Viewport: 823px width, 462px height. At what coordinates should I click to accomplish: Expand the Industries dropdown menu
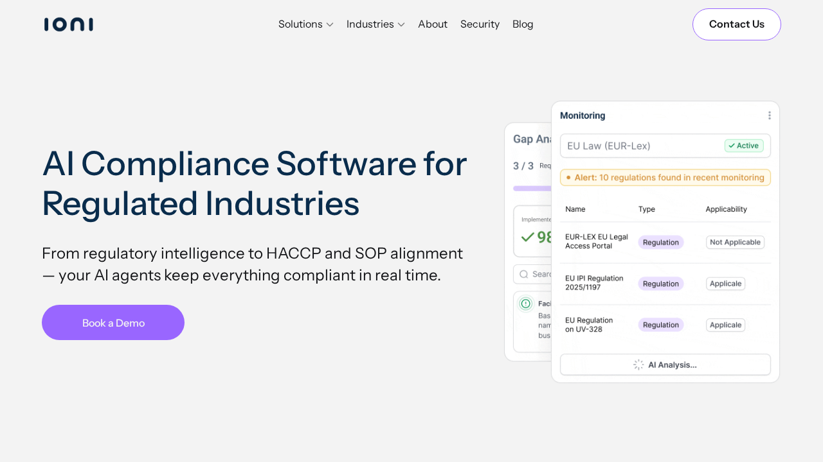375,24
